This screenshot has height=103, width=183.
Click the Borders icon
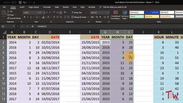tap(37, 17)
